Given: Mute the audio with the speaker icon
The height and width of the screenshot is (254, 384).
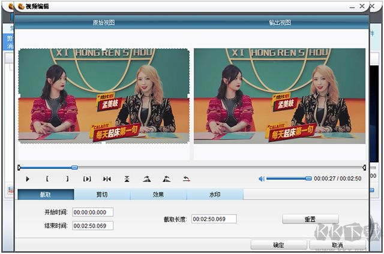Looking at the screenshot, I should tap(262, 179).
